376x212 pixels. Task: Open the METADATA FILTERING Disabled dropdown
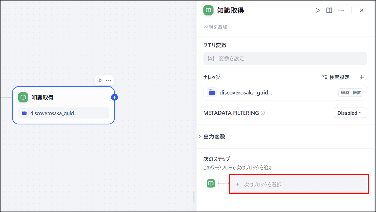(350, 113)
